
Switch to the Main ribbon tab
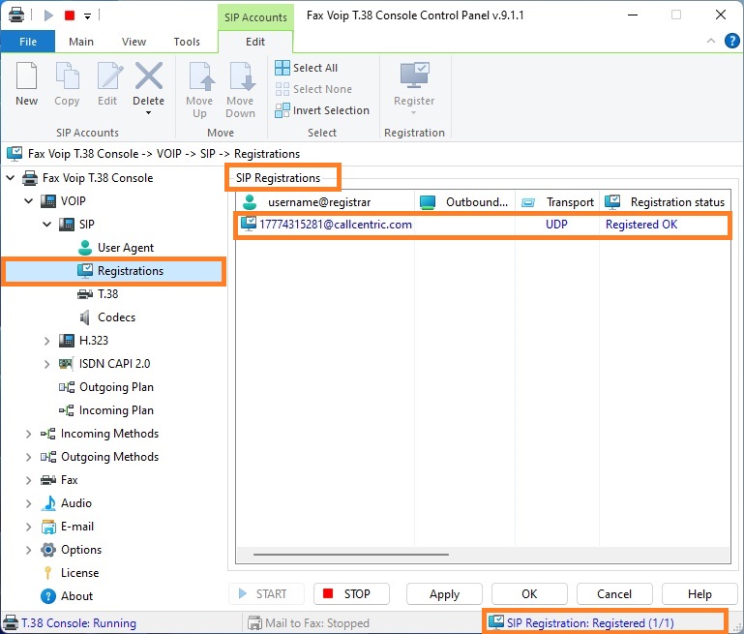81,42
